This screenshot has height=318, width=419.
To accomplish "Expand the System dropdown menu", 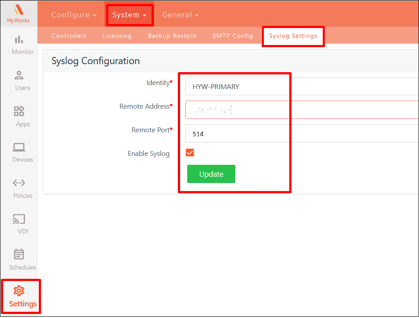I will (x=129, y=15).
